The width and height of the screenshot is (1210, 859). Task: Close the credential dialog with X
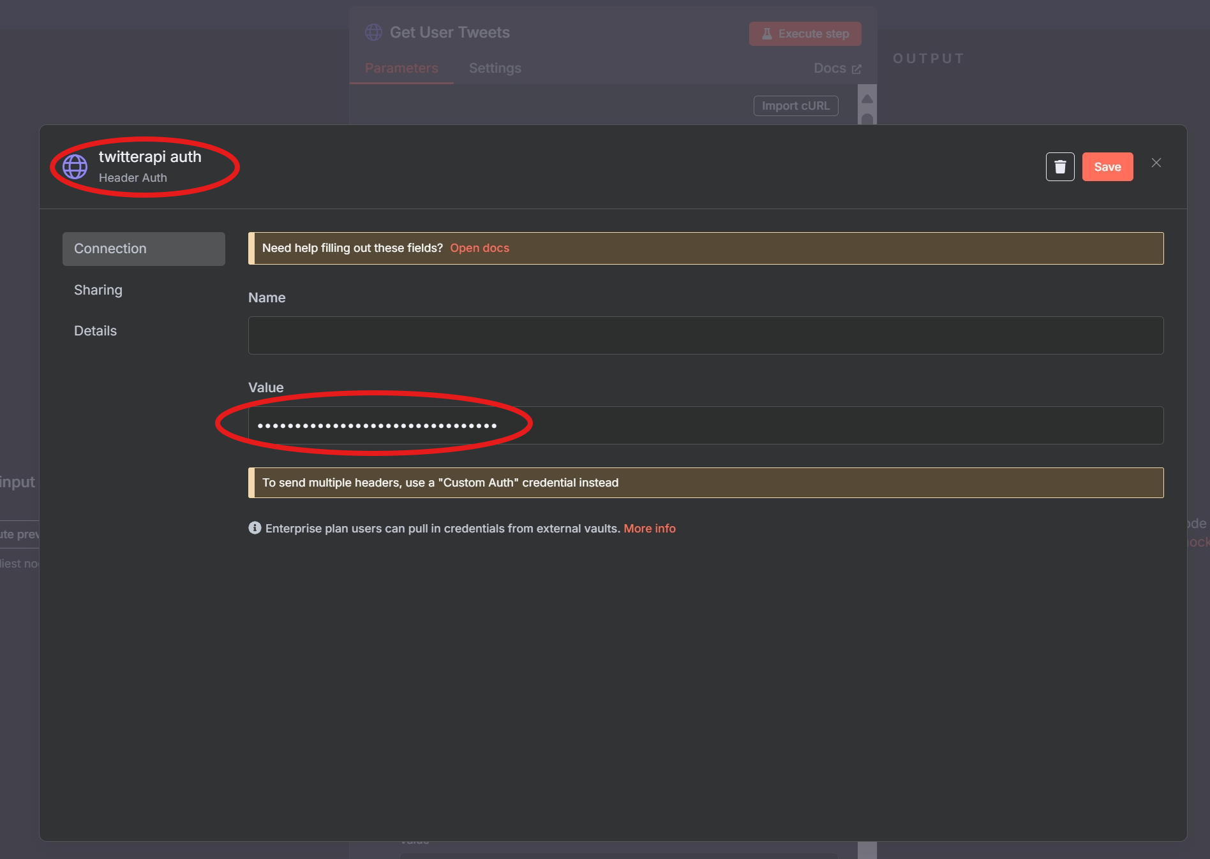[1156, 163]
